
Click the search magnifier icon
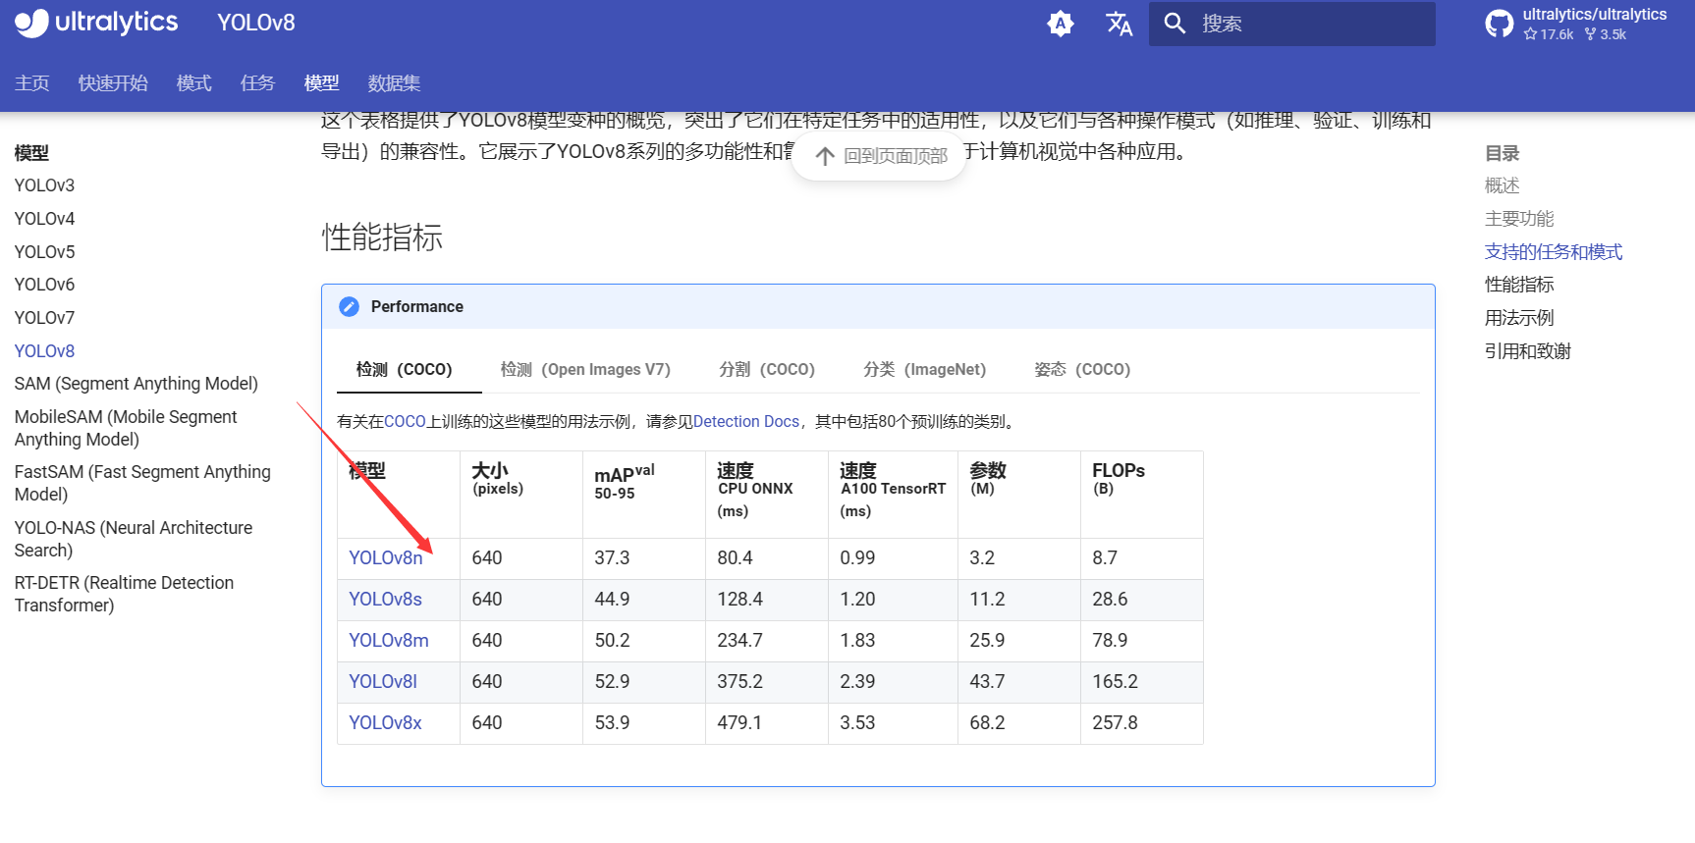(x=1175, y=24)
